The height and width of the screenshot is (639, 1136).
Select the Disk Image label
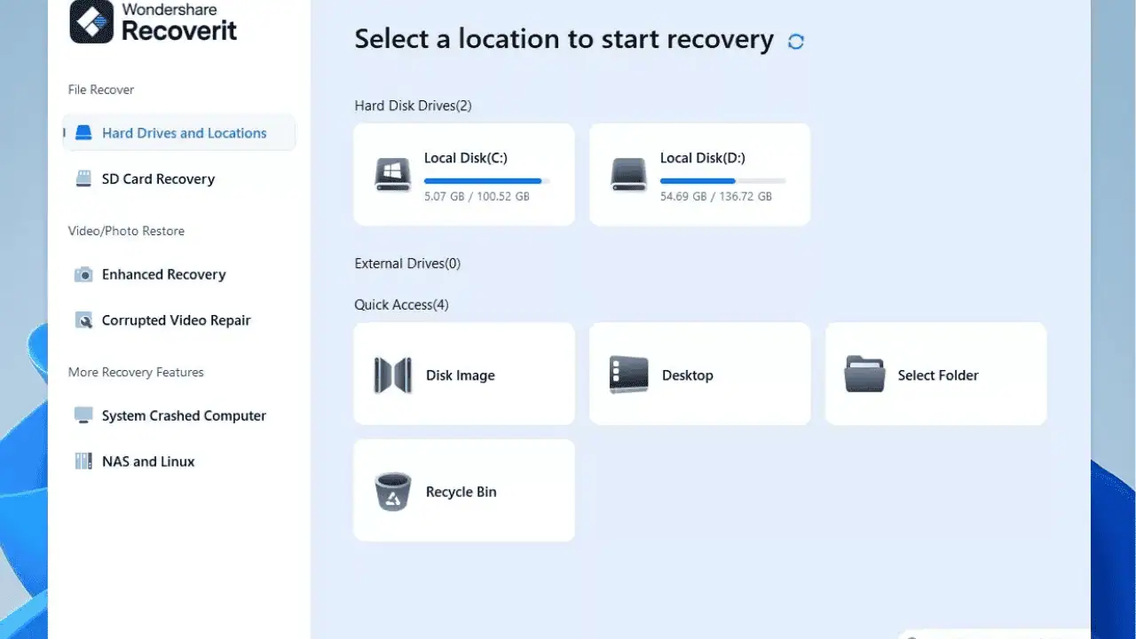tap(460, 375)
